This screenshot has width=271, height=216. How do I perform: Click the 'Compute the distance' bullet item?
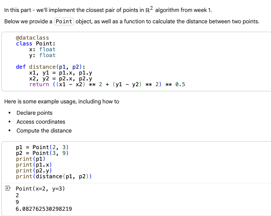pyautogui.click(x=44, y=131)
